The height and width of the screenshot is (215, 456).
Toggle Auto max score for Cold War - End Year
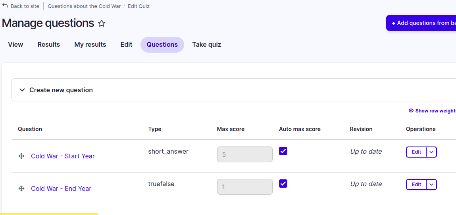pos(283,184)
